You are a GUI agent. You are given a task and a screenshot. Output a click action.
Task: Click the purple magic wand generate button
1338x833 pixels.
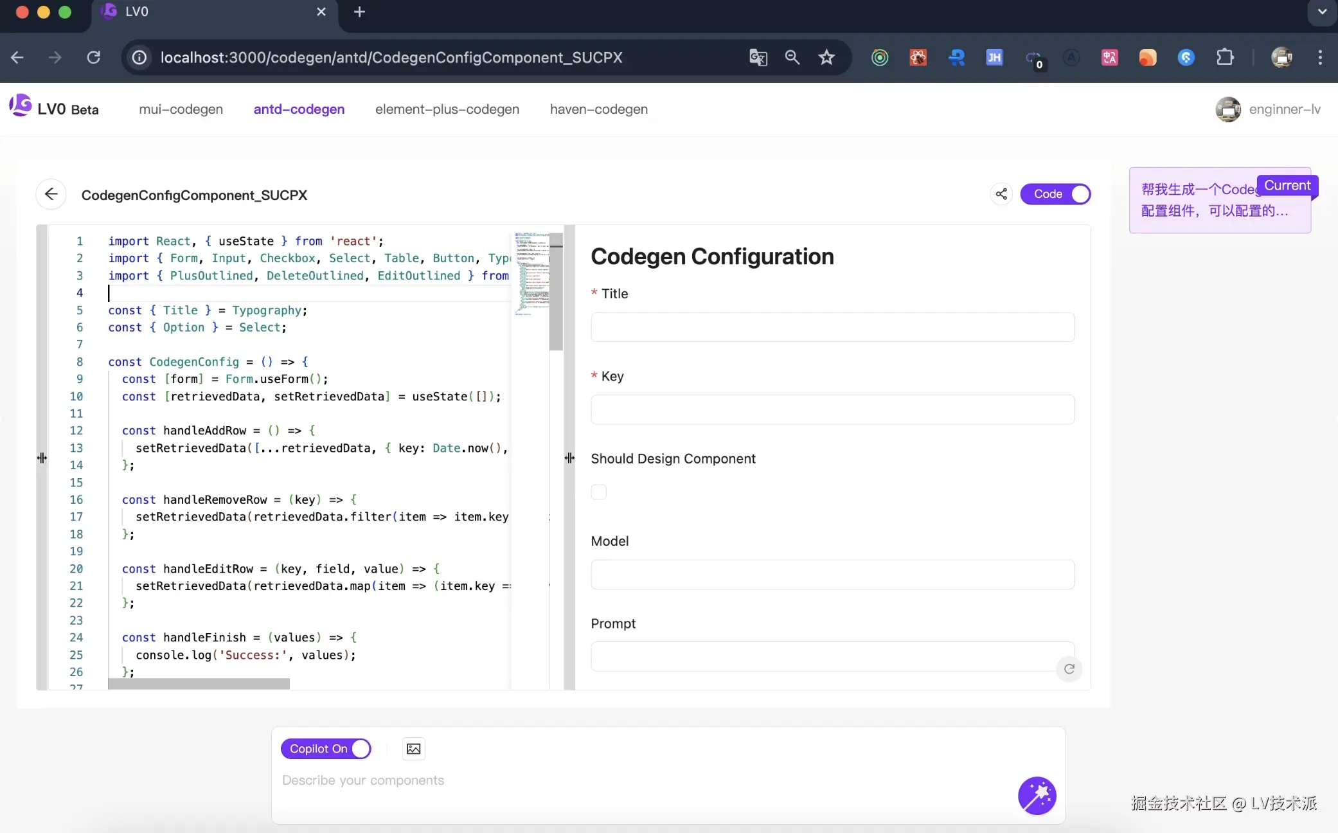pyautogui.click(x=1037, y=796)
